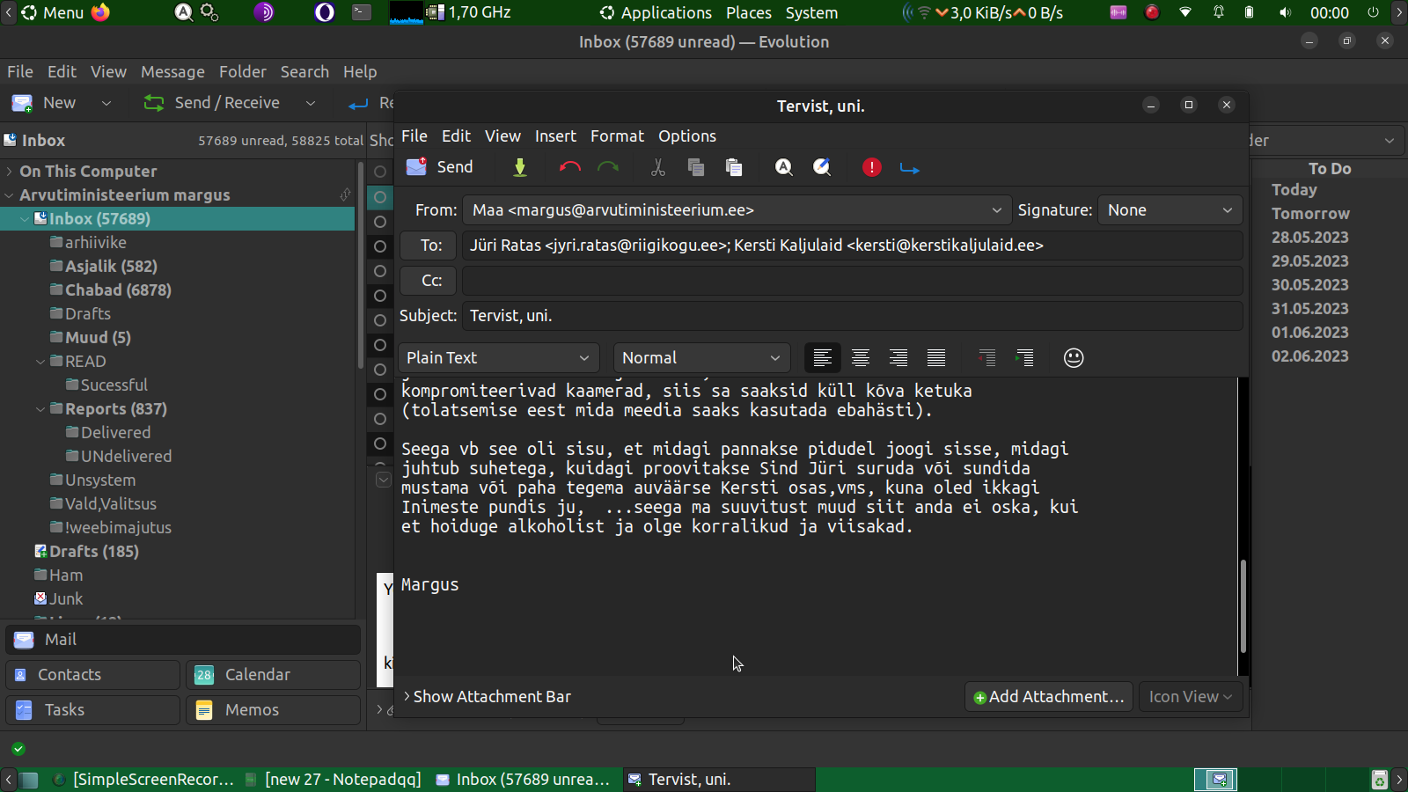This screenshot has height=792, width=1408.
Task: Click the empty Cc field
Action: click(853, 281)
